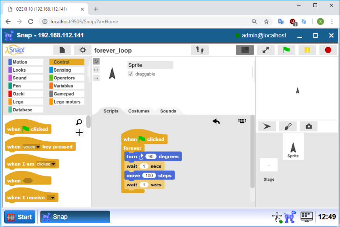The image size is (340, 227).
Task: Click the forever block in script
Action: pyautogui.click(x=132, y=148)
